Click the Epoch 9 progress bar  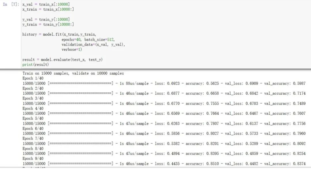tap(80, 164)
